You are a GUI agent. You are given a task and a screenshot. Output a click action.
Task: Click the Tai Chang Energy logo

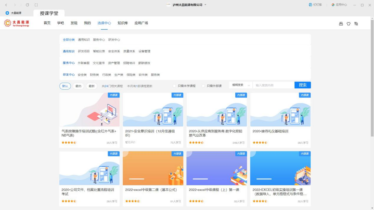[x=17, y=23]
